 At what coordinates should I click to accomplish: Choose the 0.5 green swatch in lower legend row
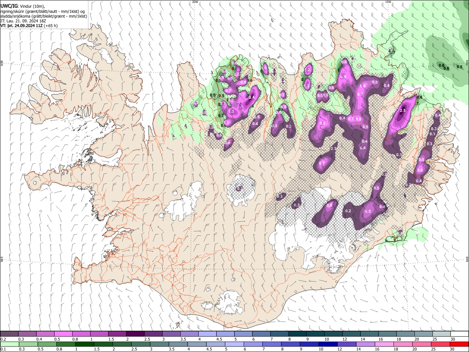point(47,344)
